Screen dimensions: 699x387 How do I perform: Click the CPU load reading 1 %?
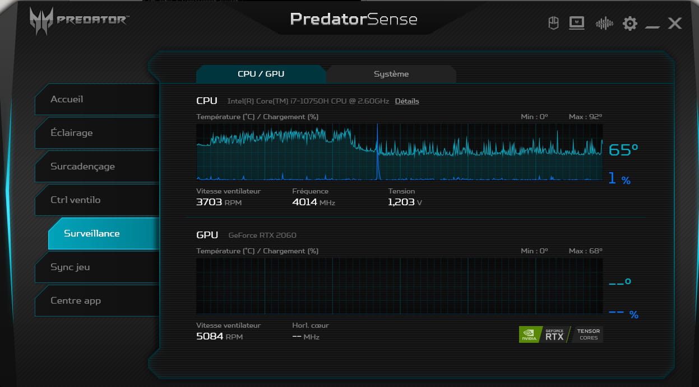(x=619, y=179)
